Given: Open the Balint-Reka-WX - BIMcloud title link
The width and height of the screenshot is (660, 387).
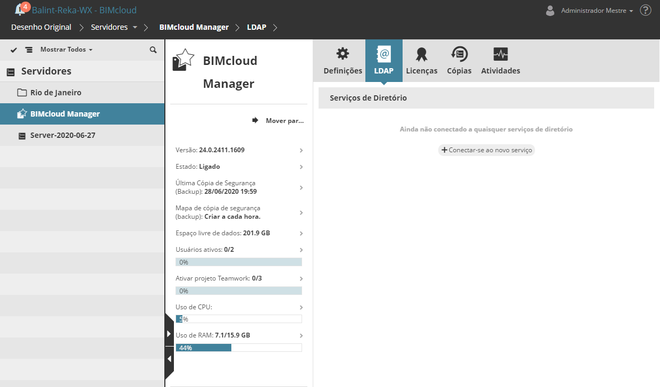Looking at the screenshot, I should 84,10.
